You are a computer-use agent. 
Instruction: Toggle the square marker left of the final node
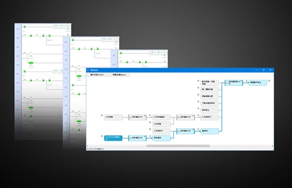(x=247, y=82)
